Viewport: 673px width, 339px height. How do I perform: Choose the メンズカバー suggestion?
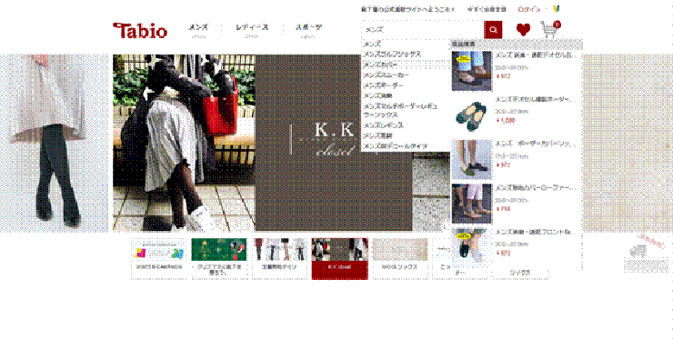tap(380, 65)
